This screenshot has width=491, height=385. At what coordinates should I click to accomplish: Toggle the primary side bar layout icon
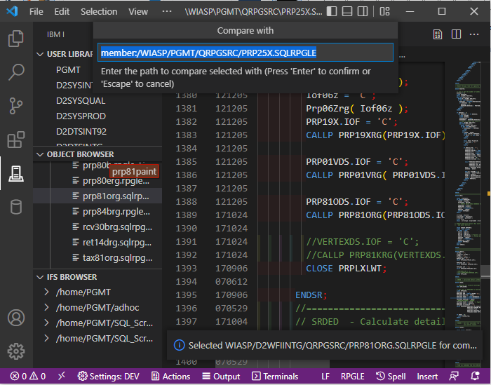(332, 11)
